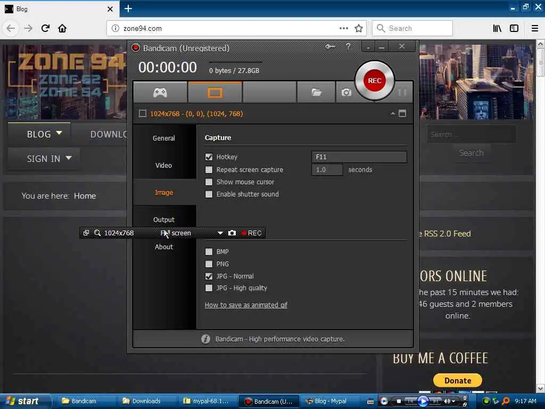The height and width of the screenshot is (409, 545).
Task: Select the screen recording mode rectangle icon
Action: [215, 93]
